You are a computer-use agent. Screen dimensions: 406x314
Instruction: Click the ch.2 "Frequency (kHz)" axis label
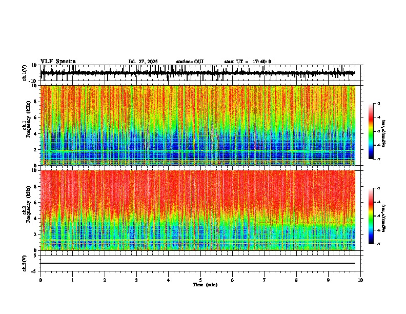click(x=28, y=204)
